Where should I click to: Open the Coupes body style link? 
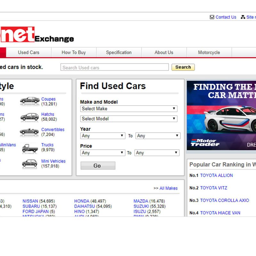(x=48, y=99)
